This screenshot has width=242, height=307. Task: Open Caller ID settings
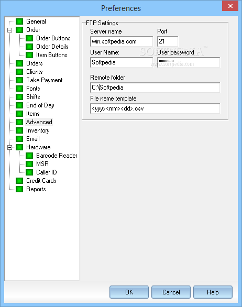click(x=47, y=172)
